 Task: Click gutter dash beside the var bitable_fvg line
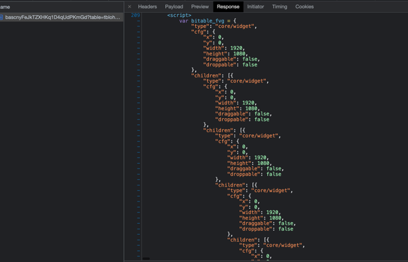(139, 21)
